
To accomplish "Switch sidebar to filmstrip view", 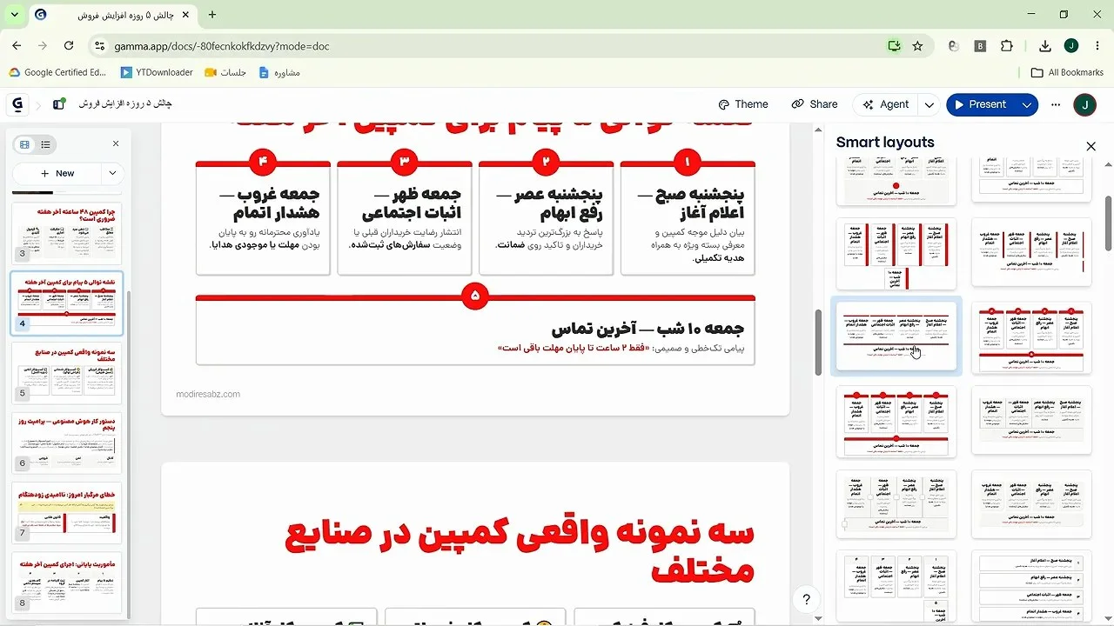I will 24,144.
